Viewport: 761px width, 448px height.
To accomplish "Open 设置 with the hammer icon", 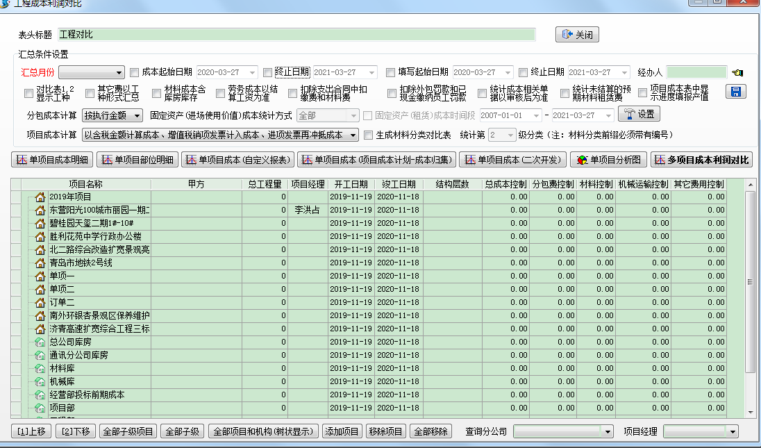I will 638,115.
